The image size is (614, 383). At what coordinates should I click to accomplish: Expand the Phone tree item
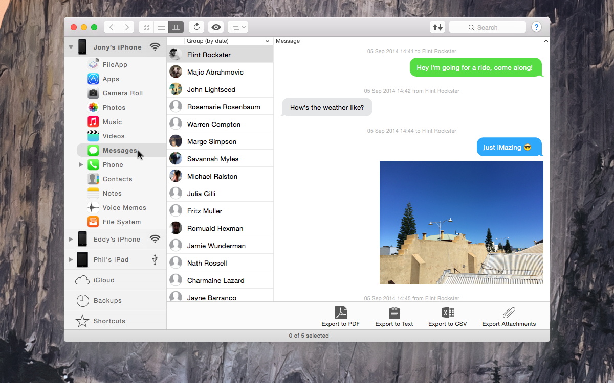(x=81, y=165)
